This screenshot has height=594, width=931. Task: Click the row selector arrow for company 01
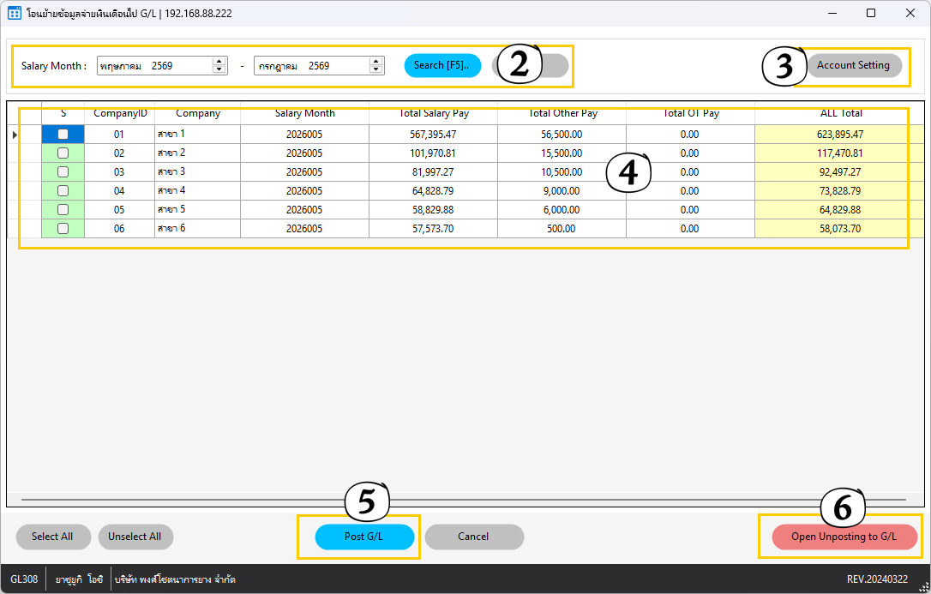pos(15,135)
